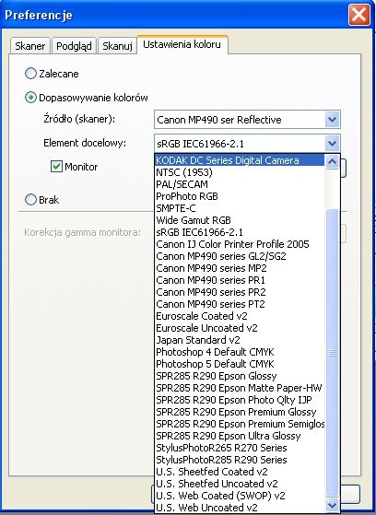Expand the Źródło (skaner) dropdown arrow
The image size is (376, 515).
(x=332, y=119)
